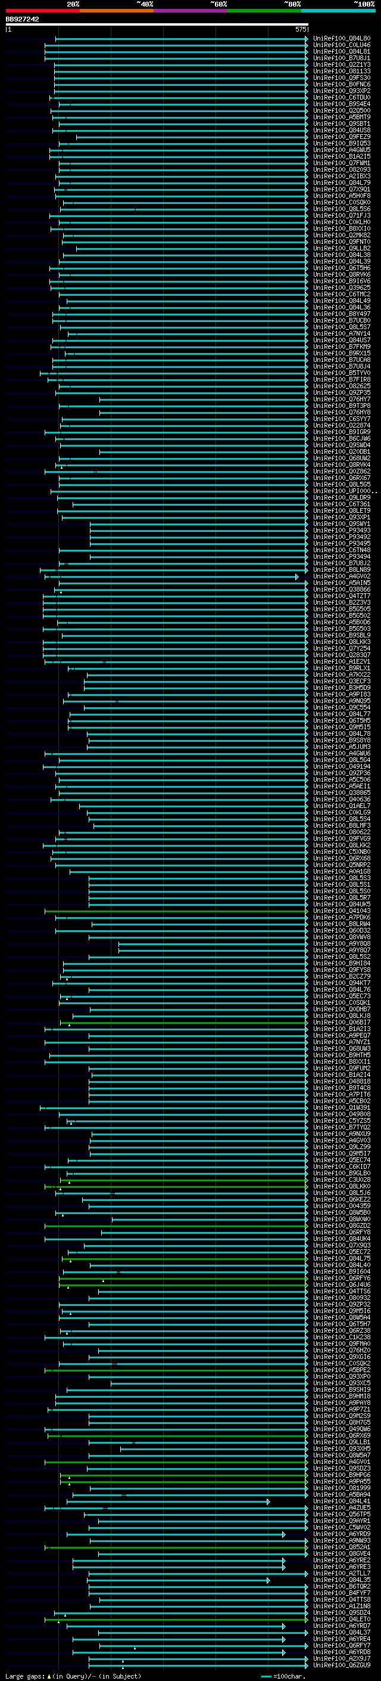Open hit UniRef100_Q84L81
Screen dimensions: 381x1681
click(341, 51)
